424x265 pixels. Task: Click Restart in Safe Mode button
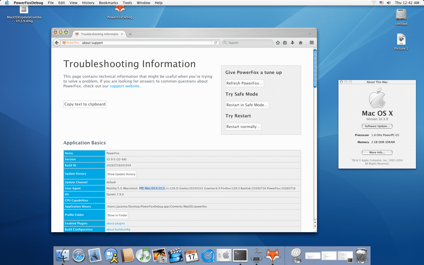(247, 105)
